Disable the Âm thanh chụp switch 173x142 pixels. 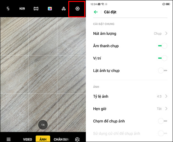click(163, 46)
